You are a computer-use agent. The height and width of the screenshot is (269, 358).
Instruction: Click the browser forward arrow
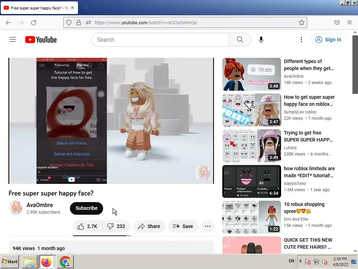[21, 23]
